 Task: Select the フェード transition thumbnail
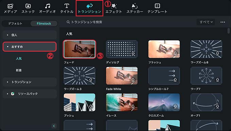(x=79, y=49)
